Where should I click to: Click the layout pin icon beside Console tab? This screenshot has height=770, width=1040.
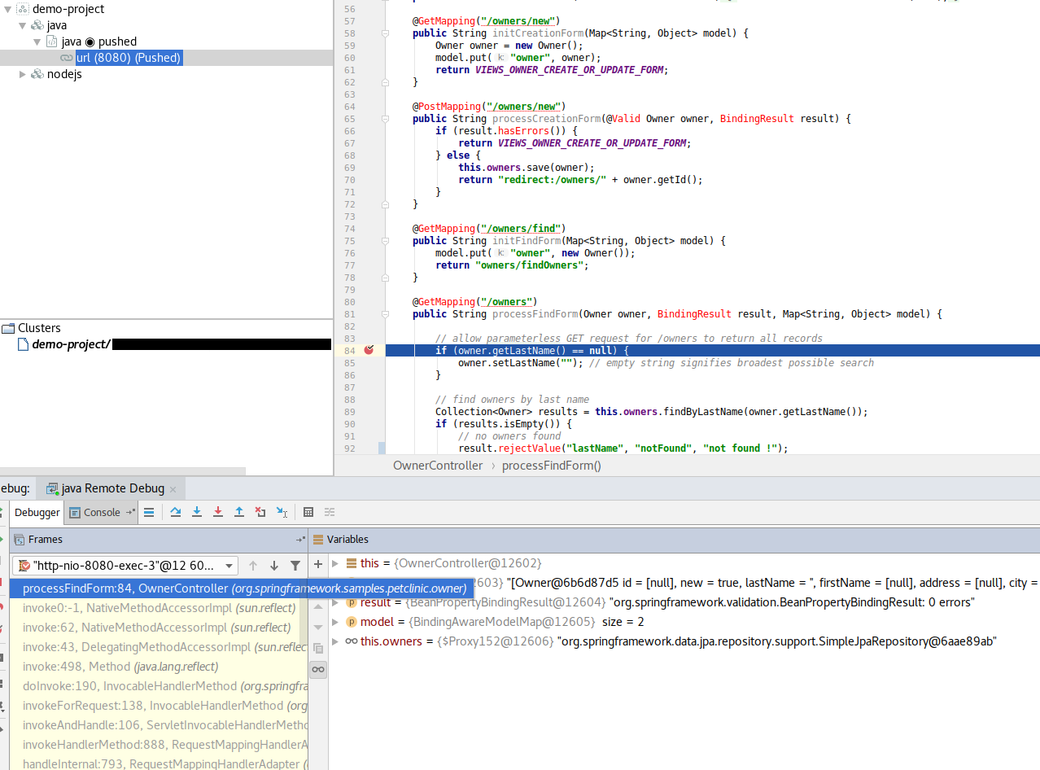(129, 512)
